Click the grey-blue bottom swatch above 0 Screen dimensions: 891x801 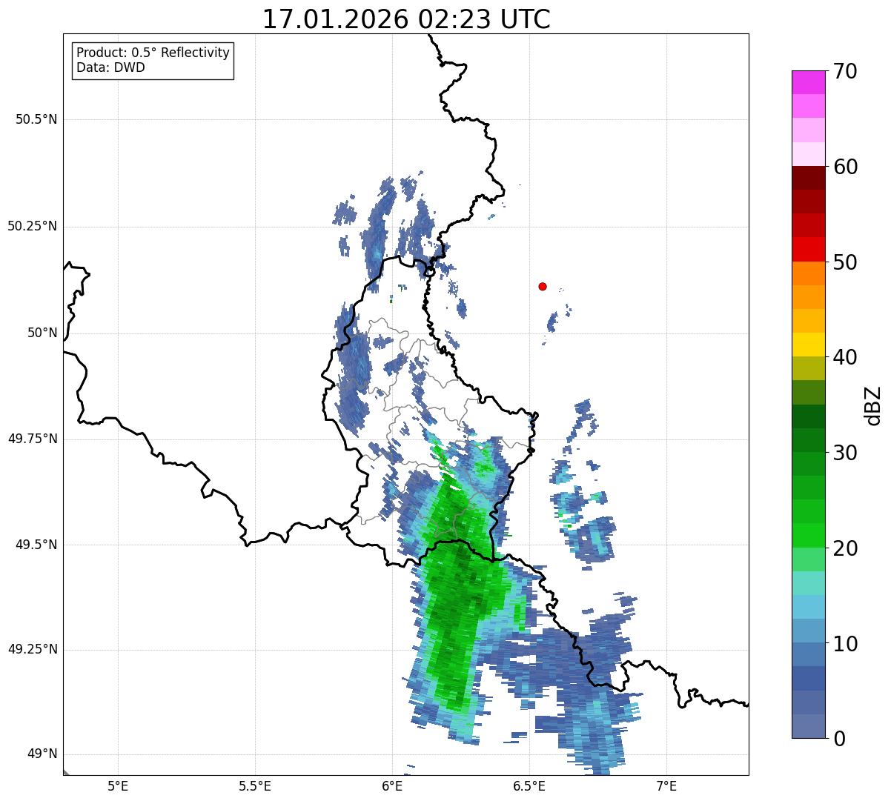809,726
